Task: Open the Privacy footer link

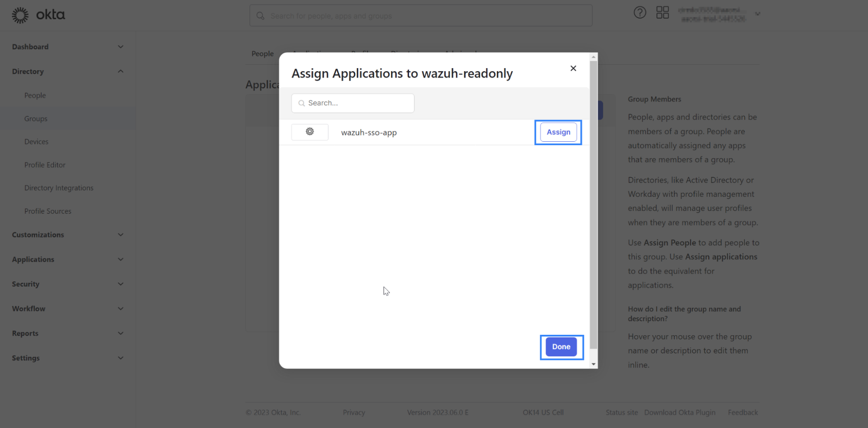Action: click(354, 412)
